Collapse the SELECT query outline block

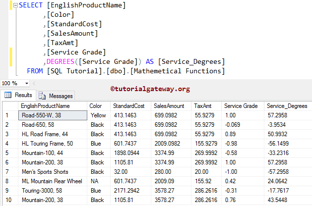pyautogui.click(x=15, y=5)
